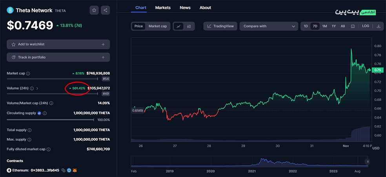The height and width of the screenshot is (177, 386).
Task: Open the About tab
Action: click(x=205, y=7)
